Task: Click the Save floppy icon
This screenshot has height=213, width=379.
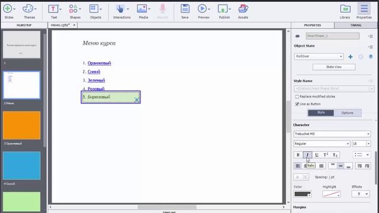Action: tap(185, 9)
